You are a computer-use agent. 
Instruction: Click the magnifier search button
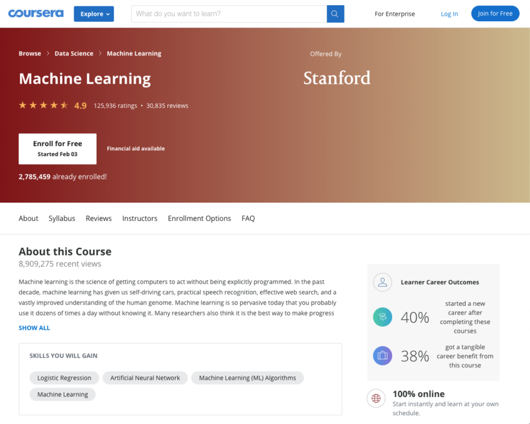coord(335,14)
